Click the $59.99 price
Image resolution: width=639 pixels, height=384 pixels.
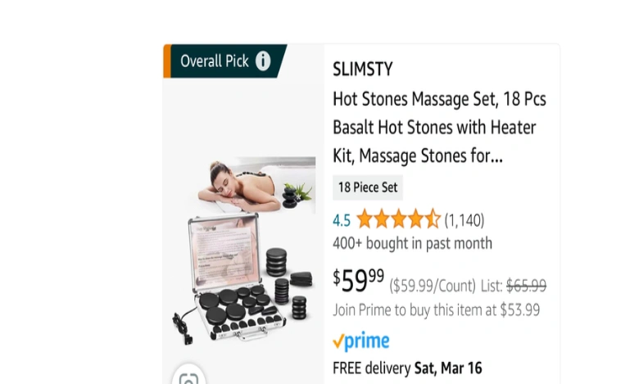click(x=358, y=281)
